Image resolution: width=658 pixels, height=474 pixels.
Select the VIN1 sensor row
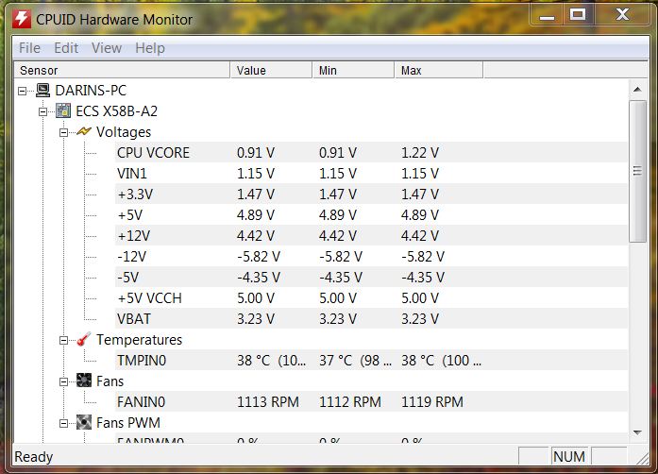tap(371, 173)
